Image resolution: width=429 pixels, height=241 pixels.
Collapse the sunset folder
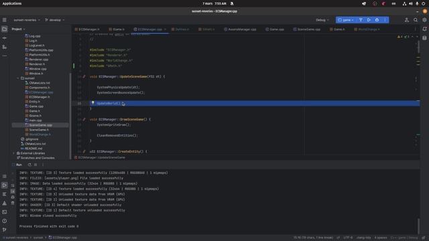tap(18, 78)
